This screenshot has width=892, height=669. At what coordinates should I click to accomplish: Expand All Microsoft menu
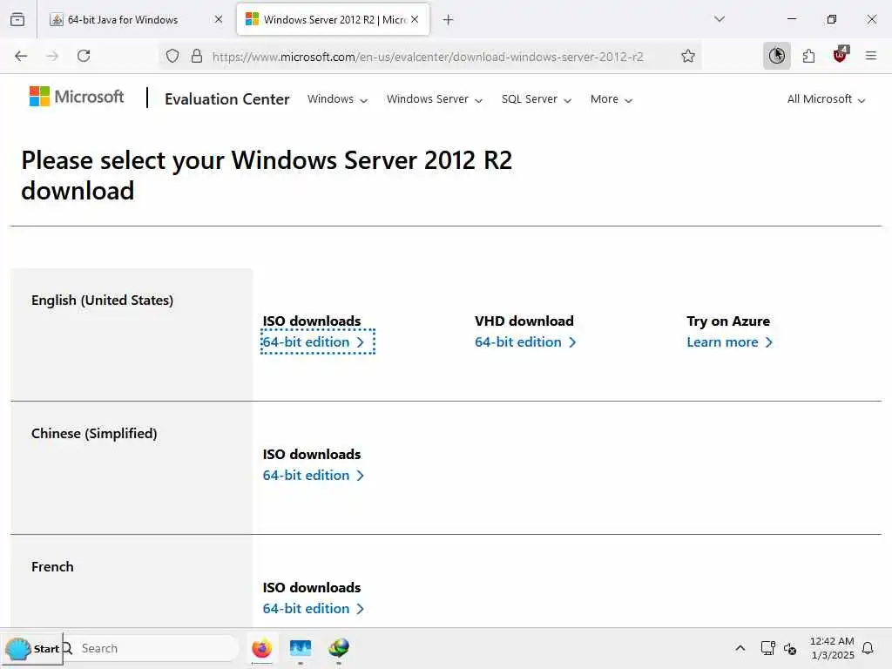pyautogui.click(x=826, y=99)
